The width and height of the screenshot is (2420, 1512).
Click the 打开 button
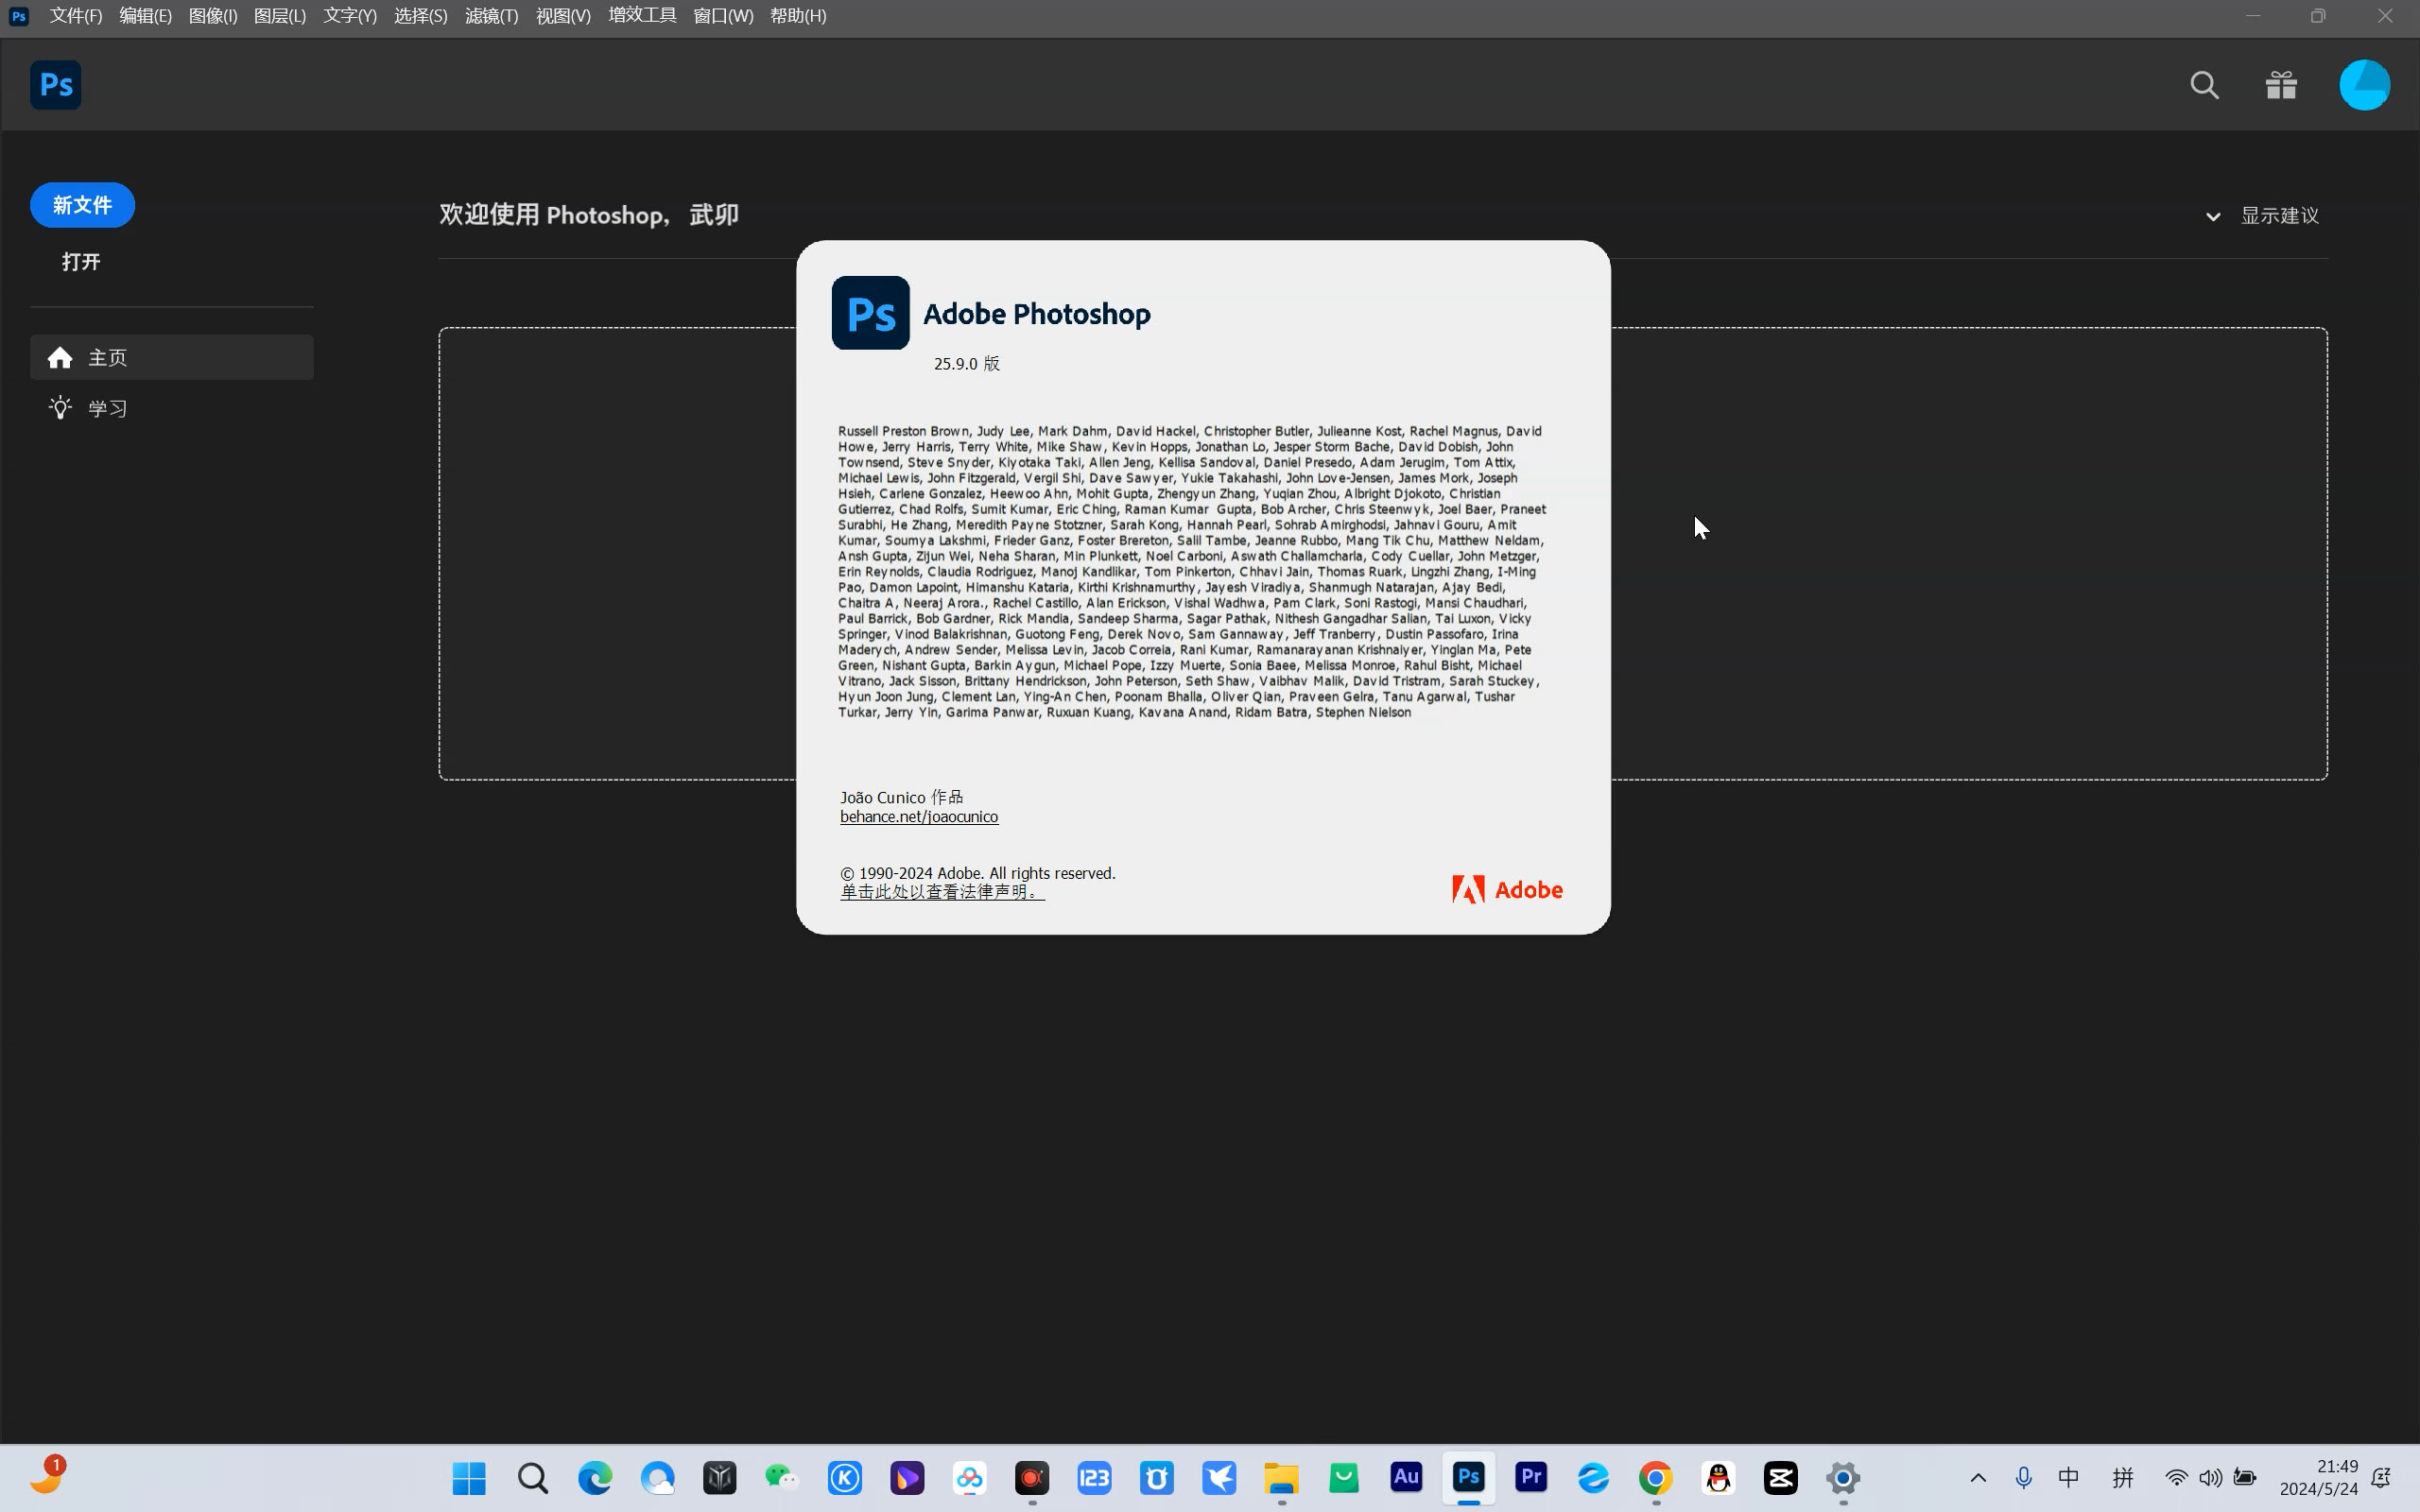point(81,262)
